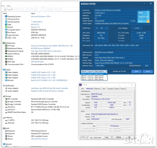Image resolution: width=157 pixels, height=148 pixels.
Task: Open the CPU-Z Tools dropdown arrow
Action: [112, 137]
